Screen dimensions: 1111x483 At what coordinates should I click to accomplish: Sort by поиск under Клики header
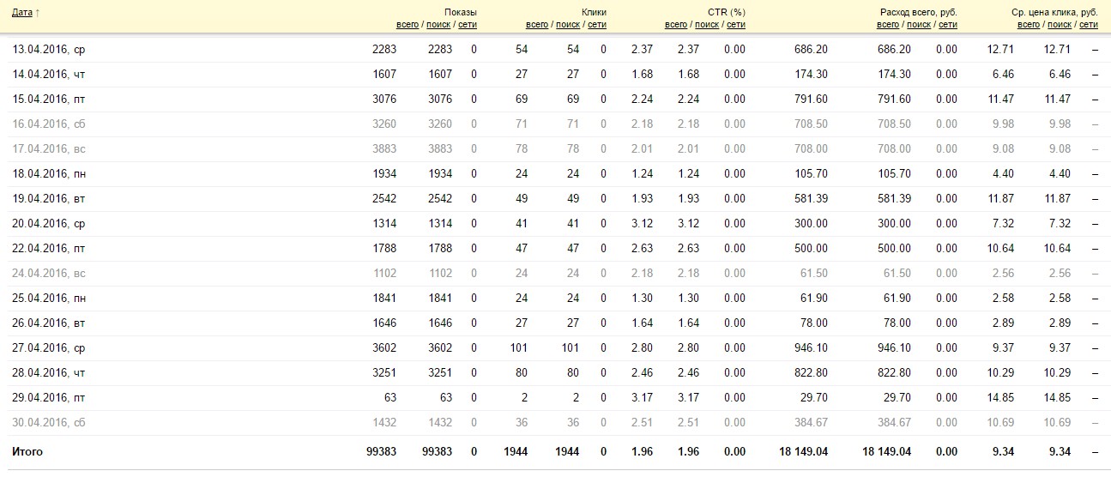tap(568, 25)
